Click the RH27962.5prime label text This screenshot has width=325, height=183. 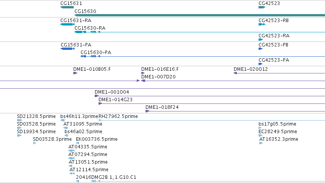coord(118,116)
